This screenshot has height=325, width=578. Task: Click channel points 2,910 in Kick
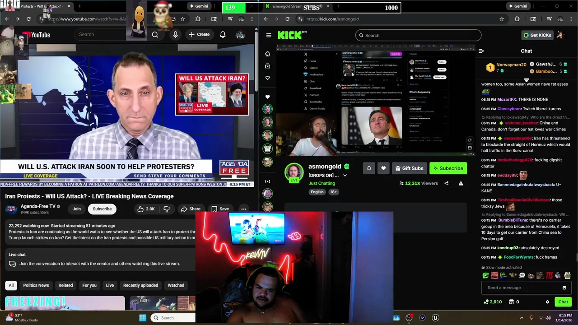tap(493, 302)
